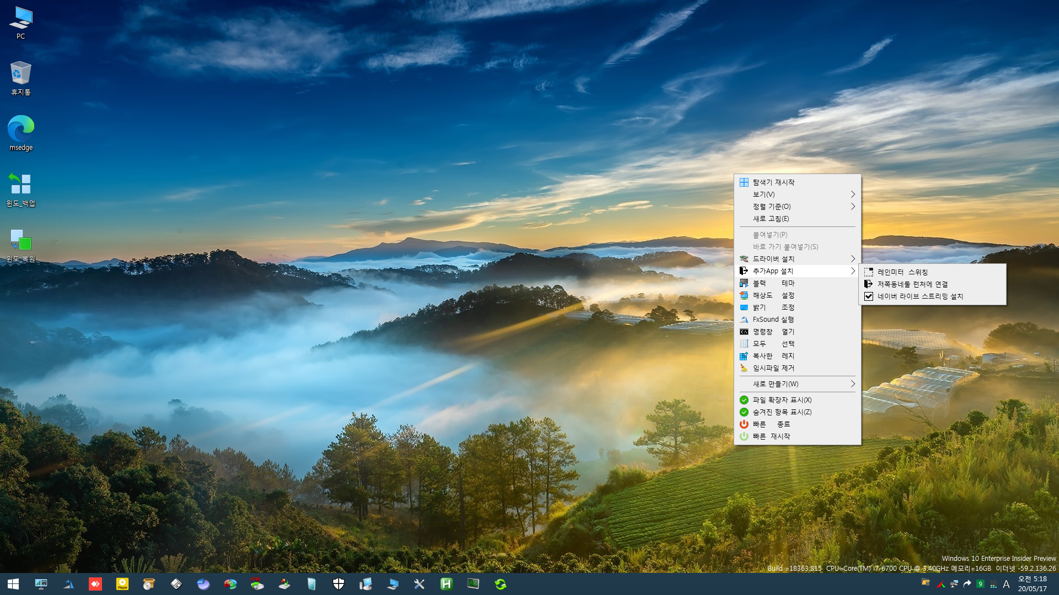The image size is (1059, 595).
Task: Choose 명령창 열기 menu entry
Action: click(x=797, y=332)
